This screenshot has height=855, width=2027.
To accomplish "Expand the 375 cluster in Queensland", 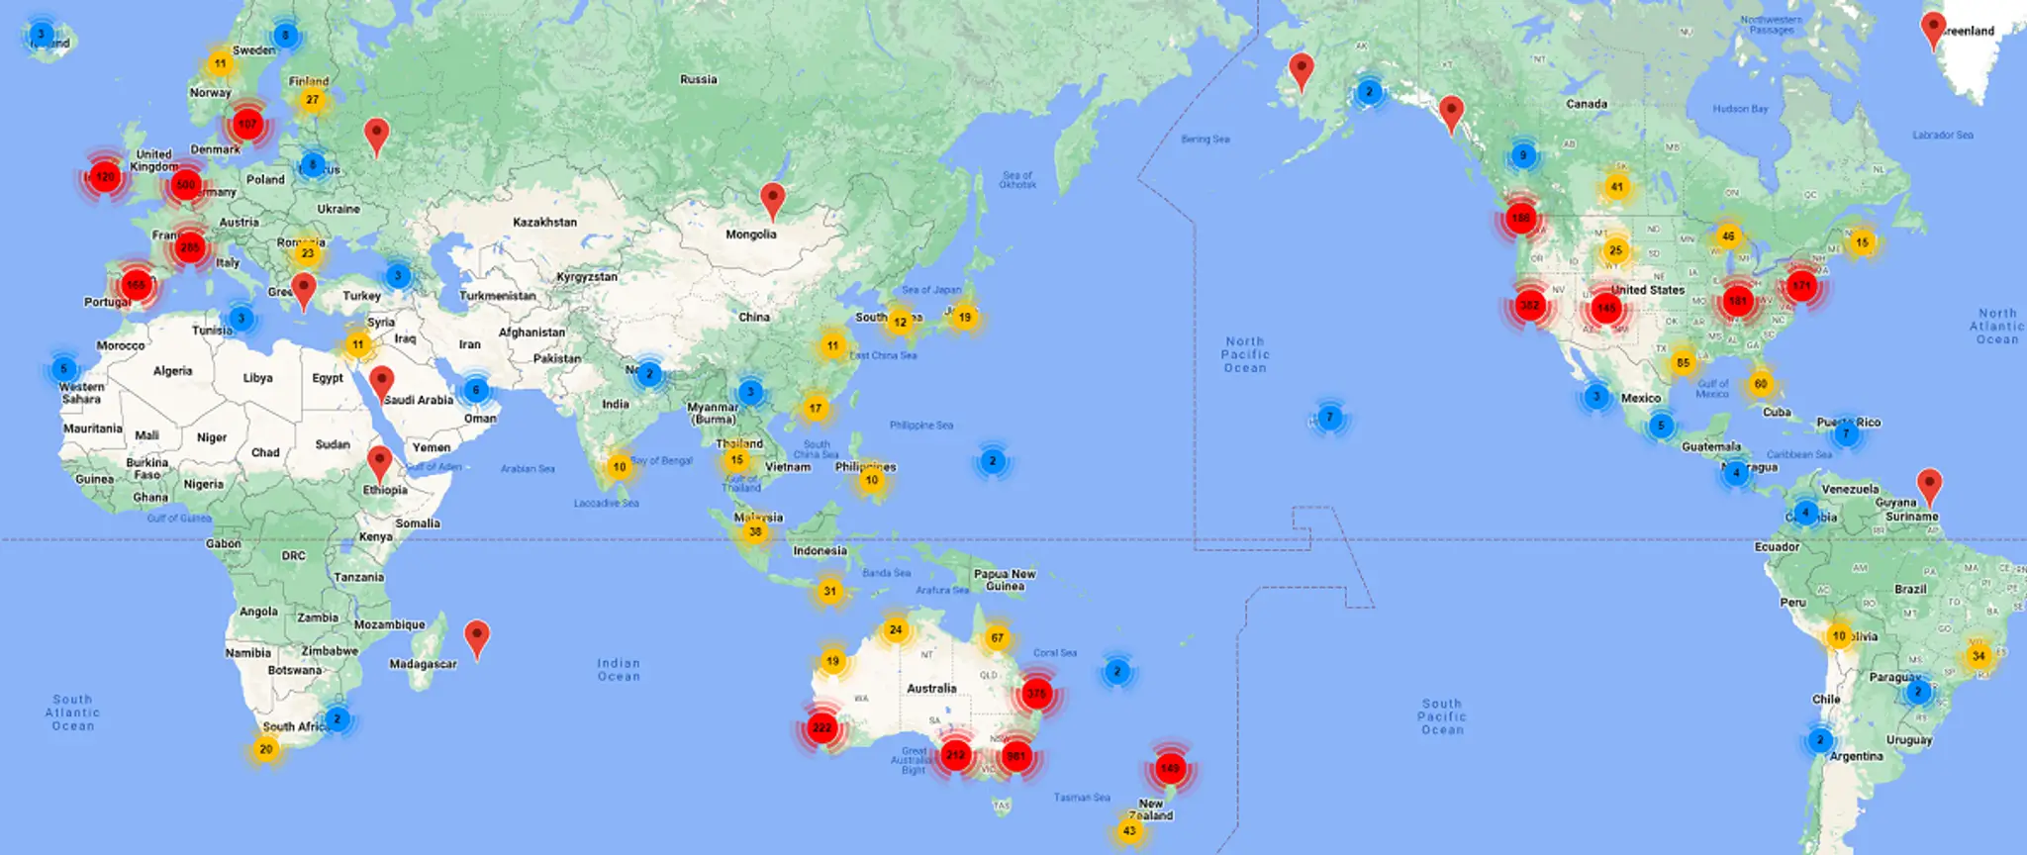I will click(1036, 694).
